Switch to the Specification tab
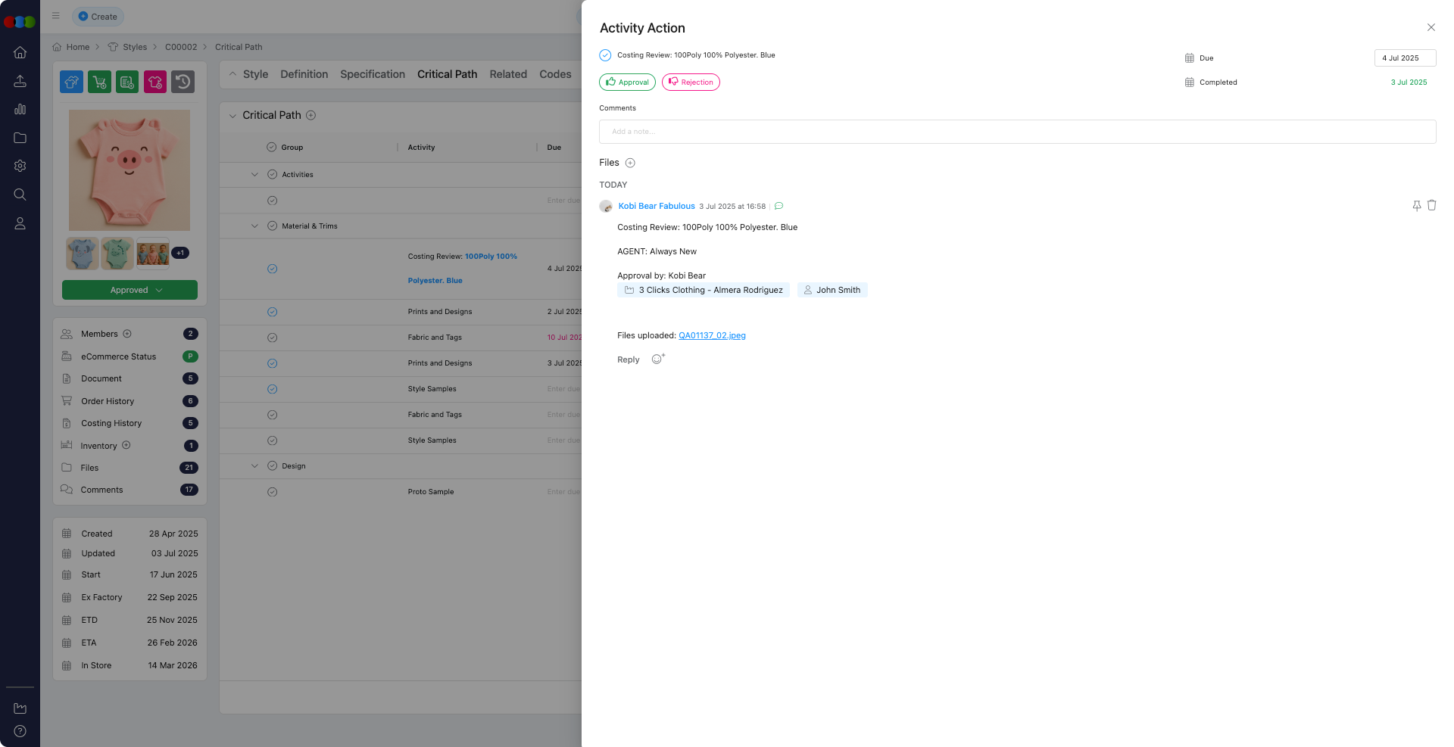Viewport: 1454px width, 747px height. [x=372, y=74]
